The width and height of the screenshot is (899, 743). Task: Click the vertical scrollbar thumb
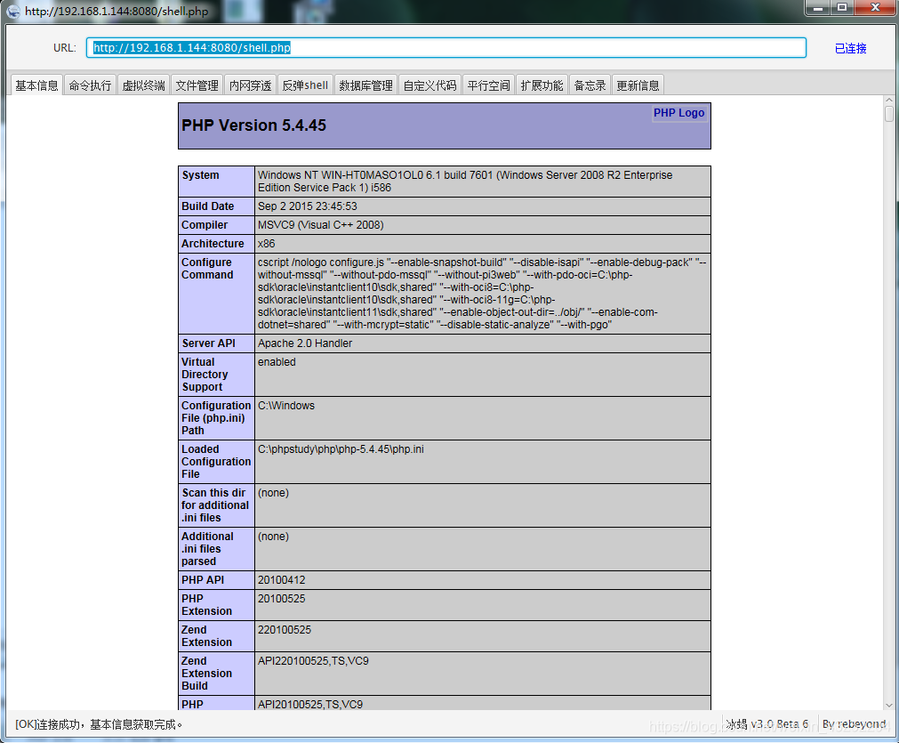pos(888,113)
